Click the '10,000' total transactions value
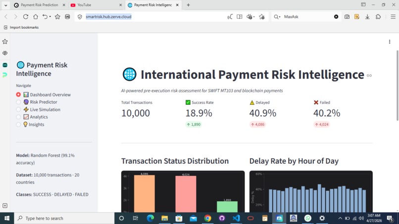The width and height of the screenshot is (399, 224). (135, 113)
